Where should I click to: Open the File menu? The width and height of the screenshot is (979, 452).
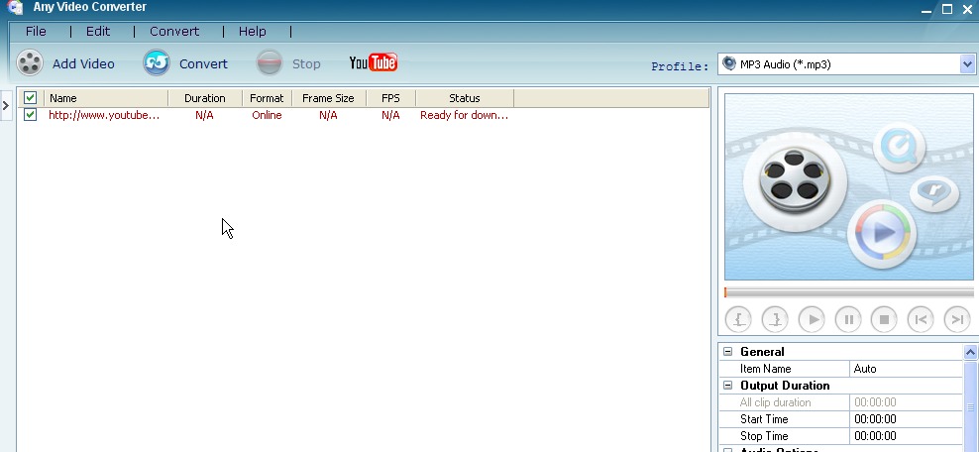[x=36, y=32]
